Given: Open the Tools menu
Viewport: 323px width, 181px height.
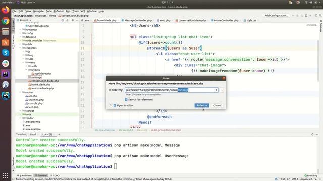Looking at the screenshot, I should [x=75, y=11].
